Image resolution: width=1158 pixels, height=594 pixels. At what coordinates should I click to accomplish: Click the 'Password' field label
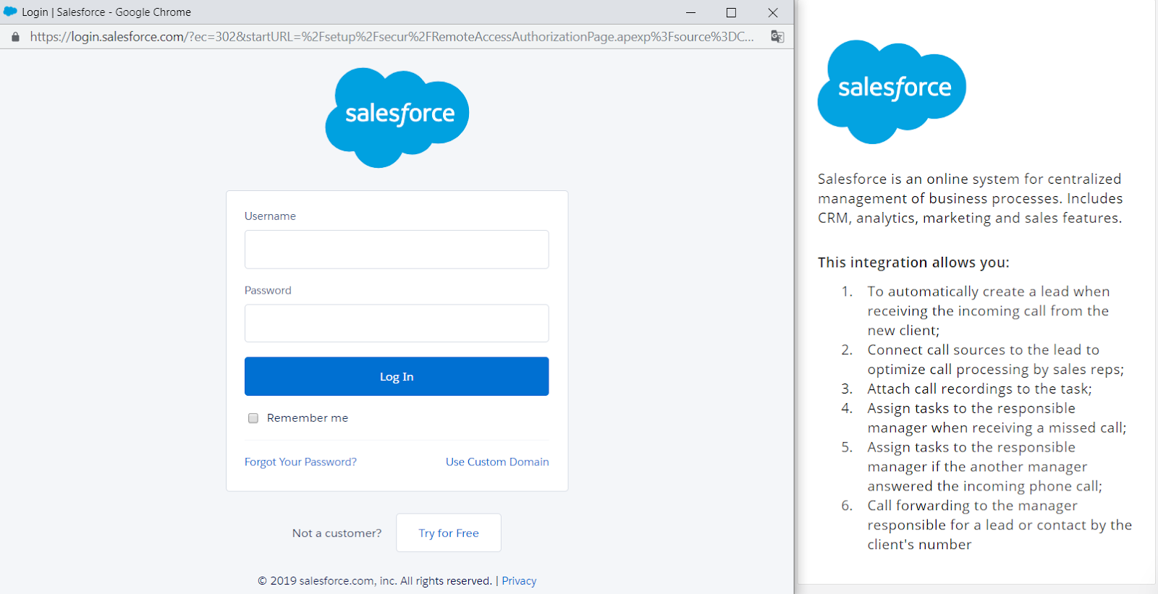pos(268,290)
